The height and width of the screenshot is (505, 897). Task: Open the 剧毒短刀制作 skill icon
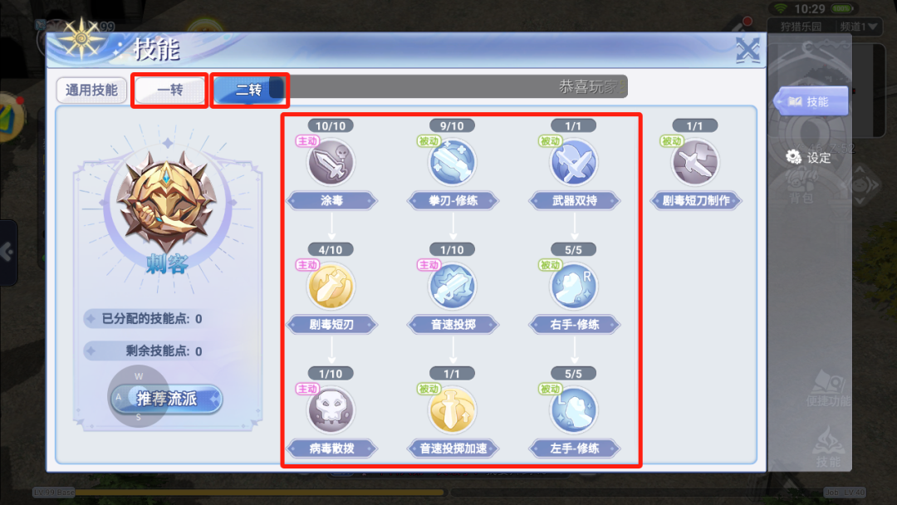695,163
